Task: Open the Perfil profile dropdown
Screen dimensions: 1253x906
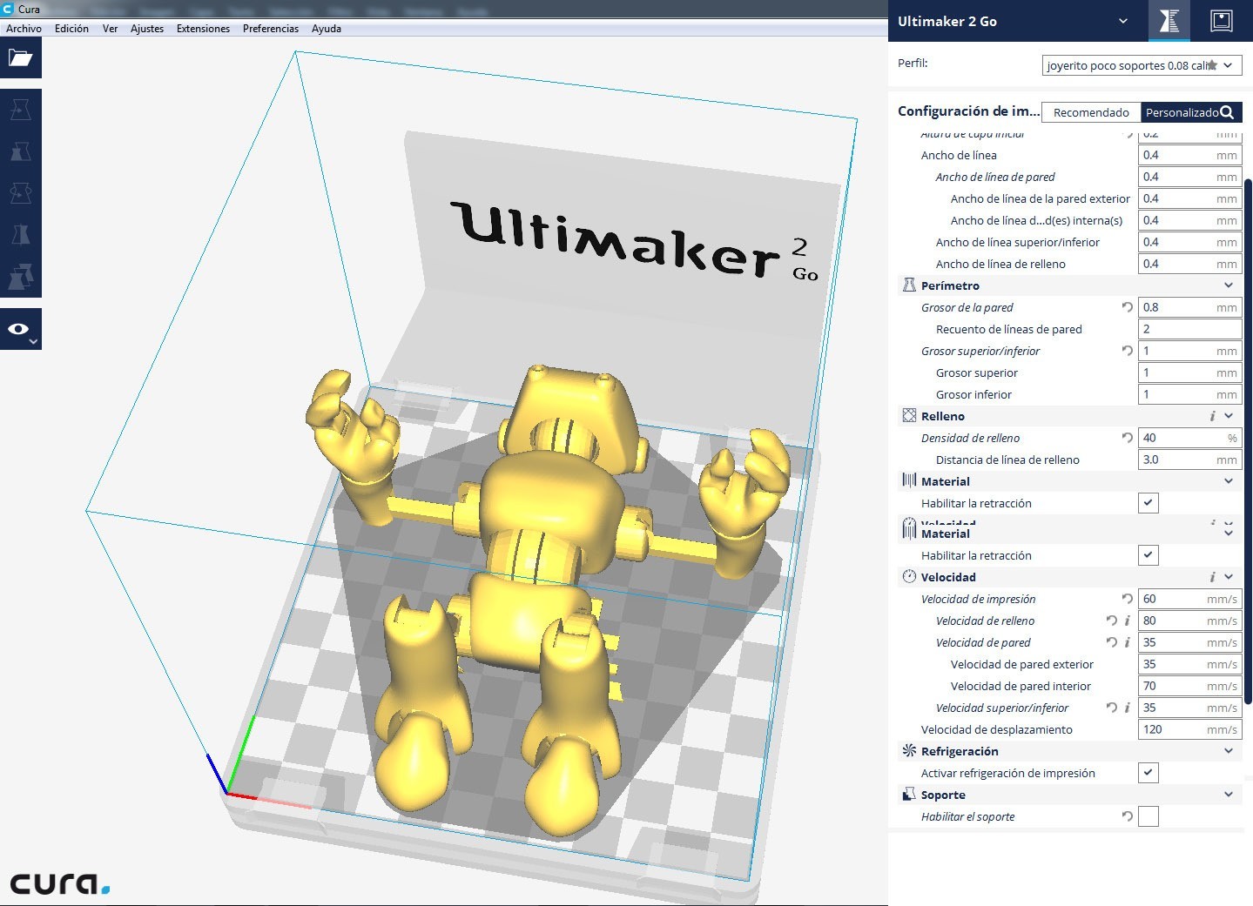Action: click(x=1142, y=65)
